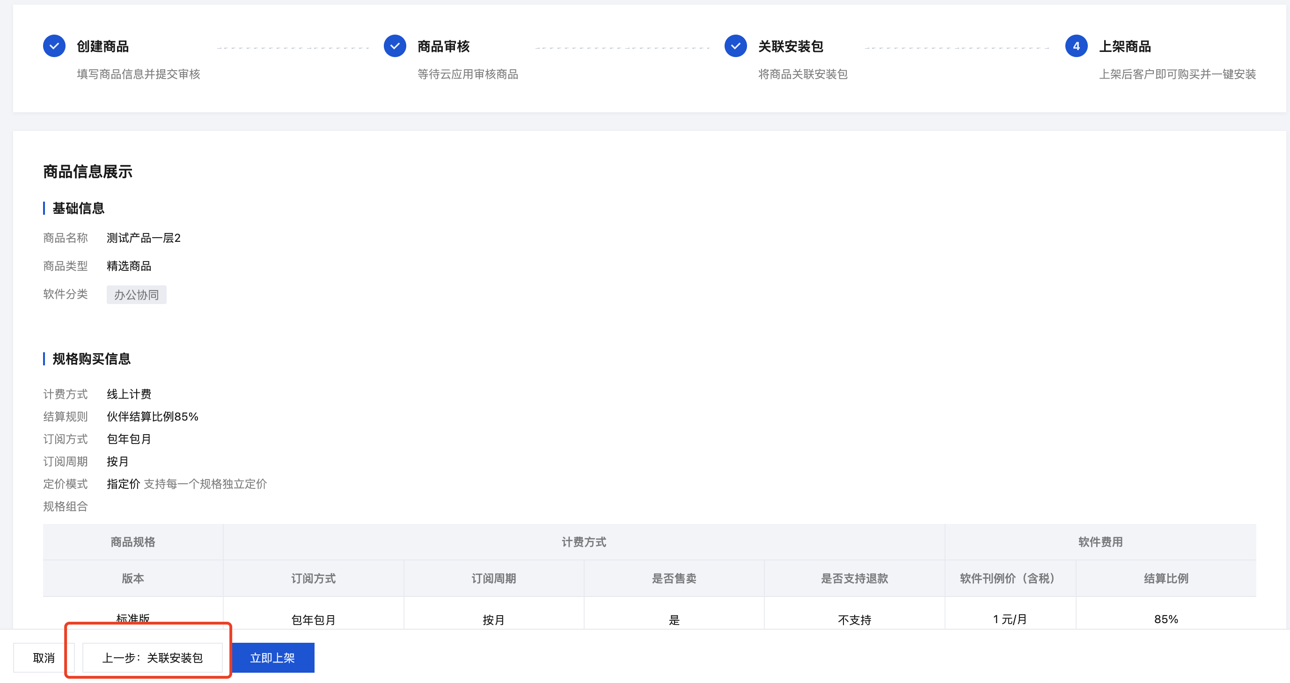Click the 基础信息 section heading
1290x683 pixels.
(x=79, y=208)
